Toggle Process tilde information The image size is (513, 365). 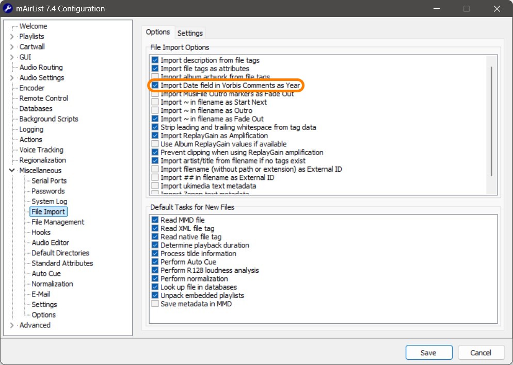(x=155, y=254)
